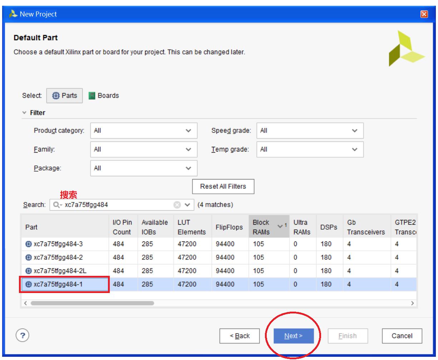Open the Speed grade dropdown
The height and width of the screenshot is (360, 438).
pos(310,131)
